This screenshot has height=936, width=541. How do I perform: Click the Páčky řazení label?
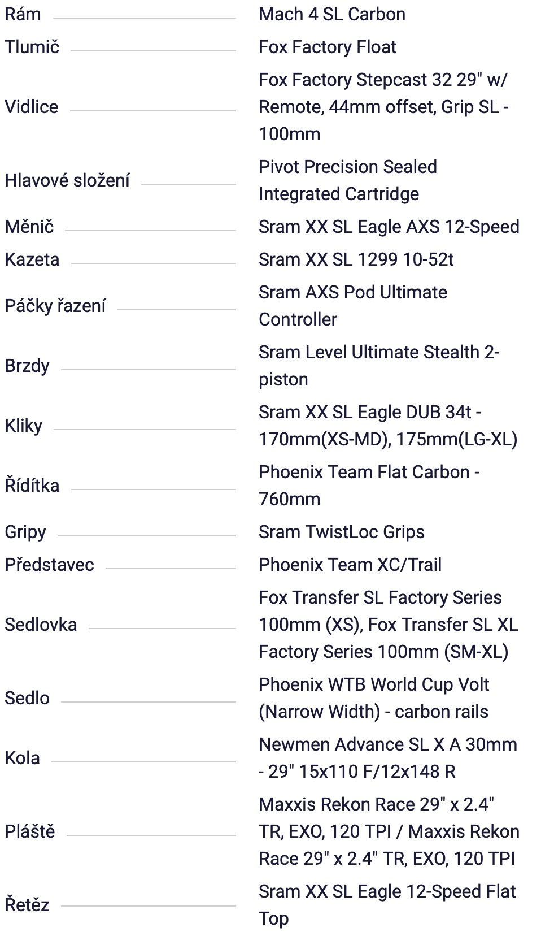[x=55, y=306]
